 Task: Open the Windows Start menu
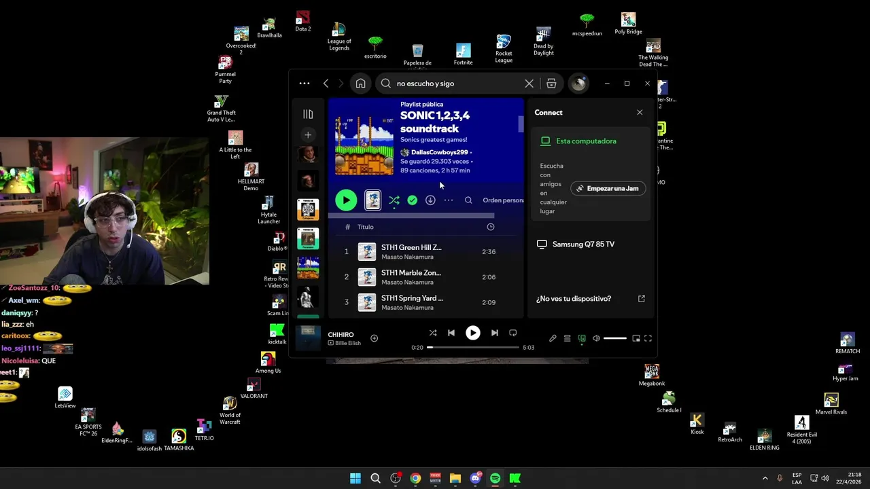coord(355,478)
